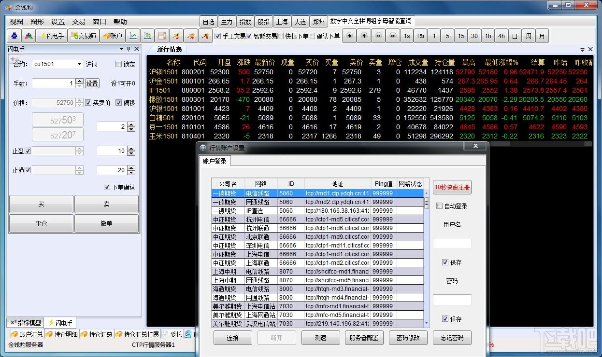
Task: Click the 密码 password input field
Action: [x=452, y=300]
